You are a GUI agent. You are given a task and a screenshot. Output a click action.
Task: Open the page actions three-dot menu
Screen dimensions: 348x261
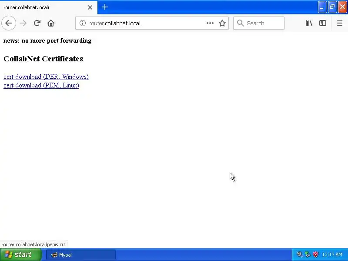pyautogui.click(x=210, y=23)
